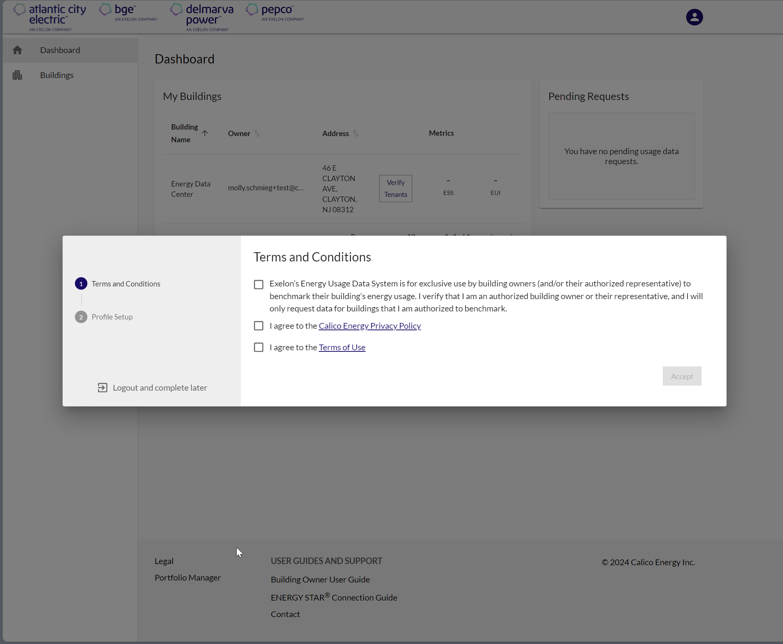Viewport: 783px width, 644px height.
Task: Click the Accept button
Action: (x=681, y=376)
